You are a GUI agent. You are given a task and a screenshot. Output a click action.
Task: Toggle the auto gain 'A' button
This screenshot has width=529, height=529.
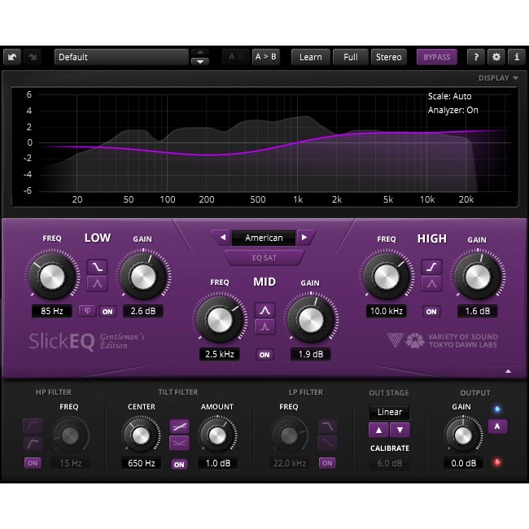tap(497, 426)
